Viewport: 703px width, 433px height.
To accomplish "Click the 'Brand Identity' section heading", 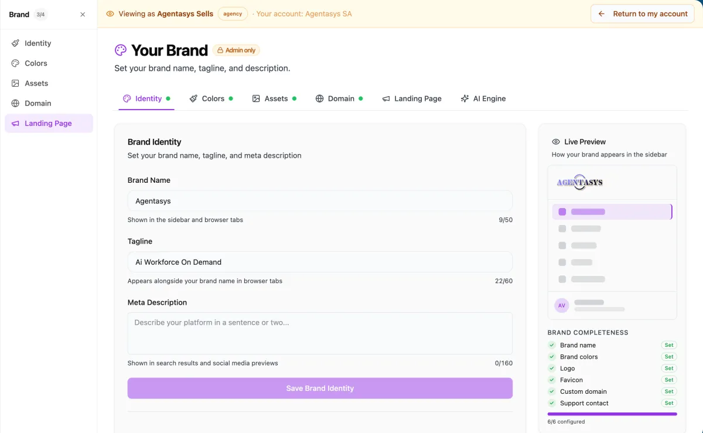I will click(155, 142).
